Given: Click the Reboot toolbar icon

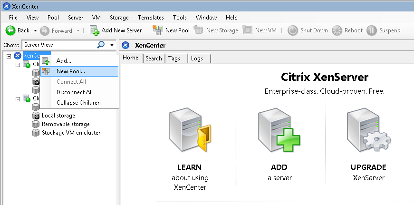Looking at the screenshot, I should [x=337, y=30].
